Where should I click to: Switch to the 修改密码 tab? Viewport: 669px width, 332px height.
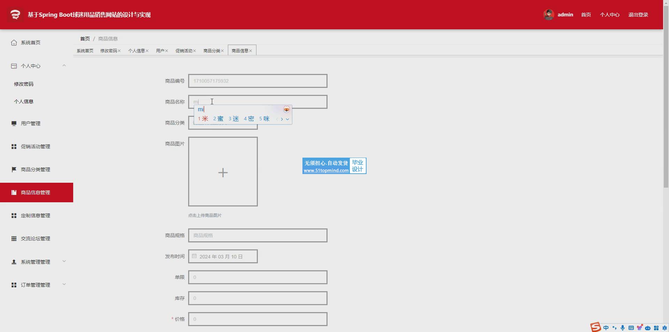click(109, 51)
